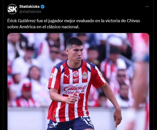157x130 pixels.
Task: Click the tweet line mentioning Érick Gutiérrez
Action: point(74,21)
